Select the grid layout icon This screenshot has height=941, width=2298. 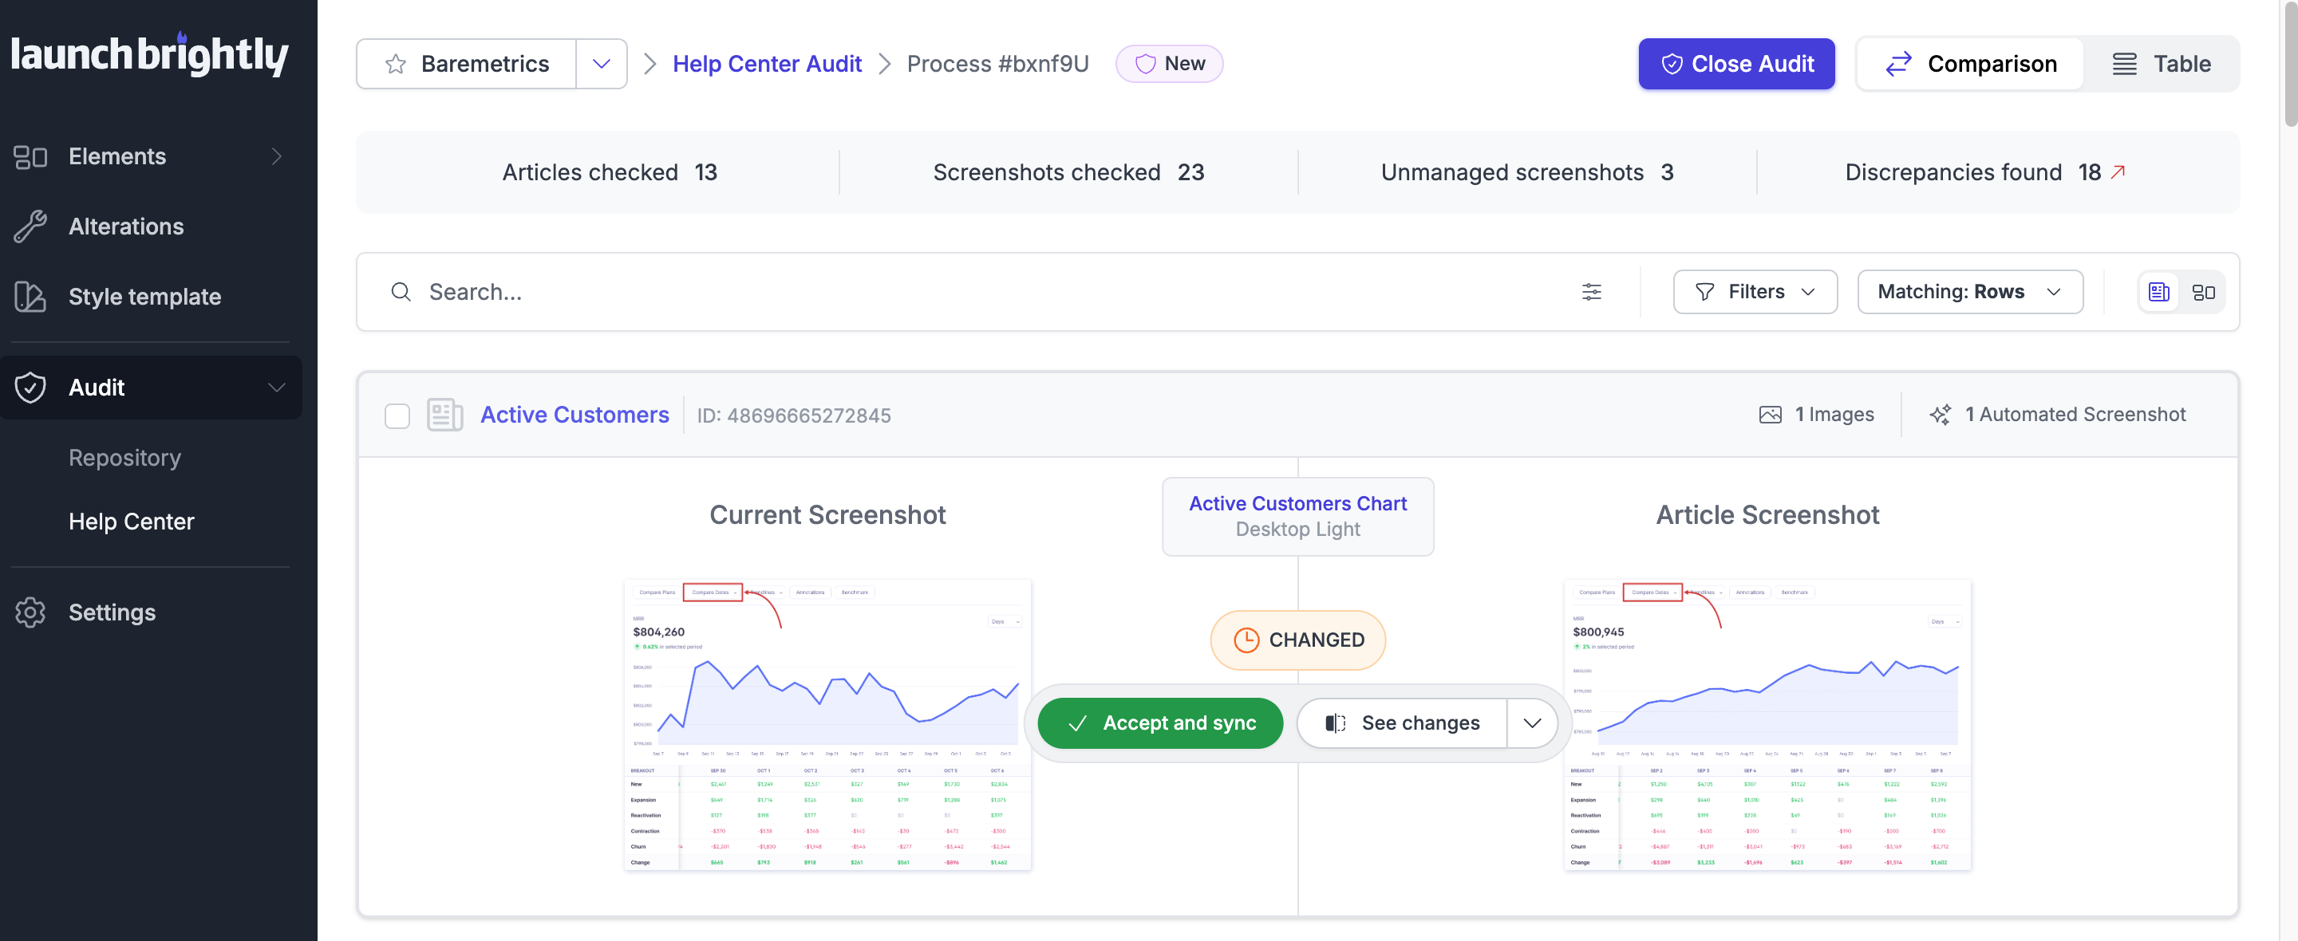[x=2202, y=292]
